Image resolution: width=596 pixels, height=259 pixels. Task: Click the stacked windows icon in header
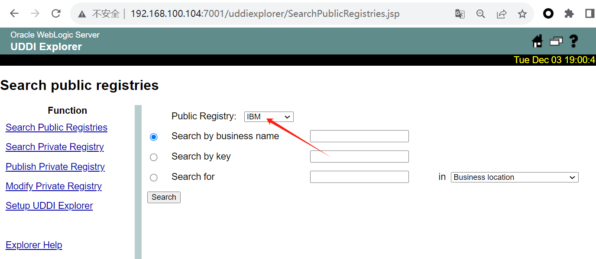[x=556, y=41]
